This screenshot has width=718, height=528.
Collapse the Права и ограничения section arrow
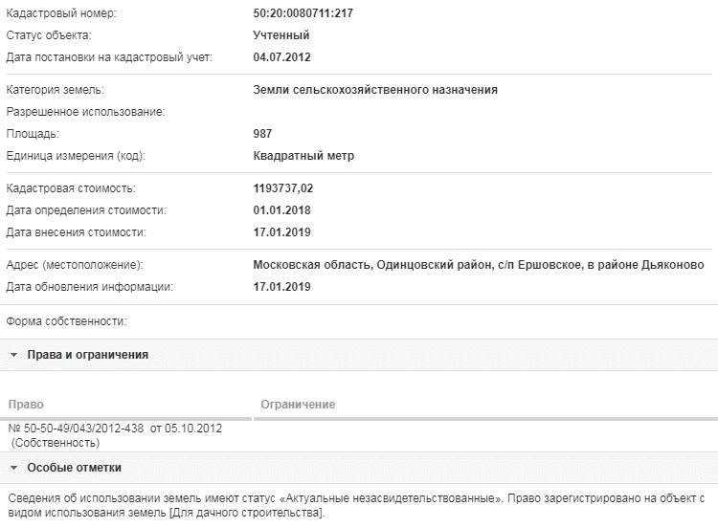click(13, 355)
